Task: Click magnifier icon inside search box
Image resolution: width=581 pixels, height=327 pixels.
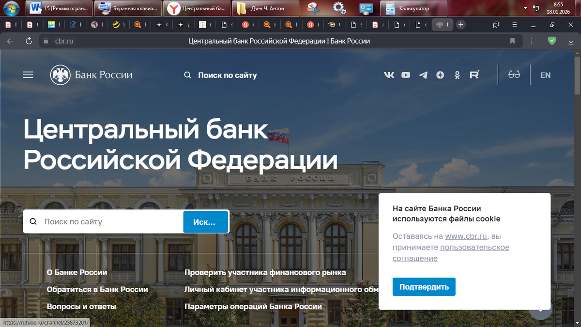Action: (33, 222)
